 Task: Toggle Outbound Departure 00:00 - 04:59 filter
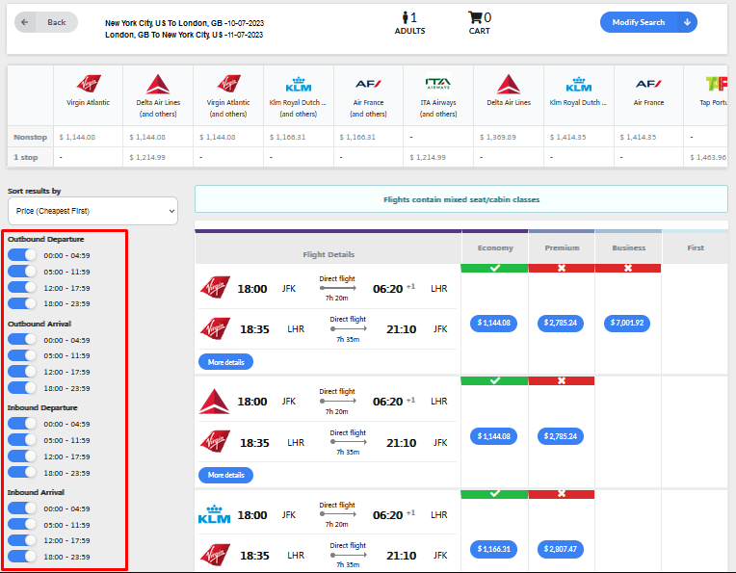coord(22,255)
